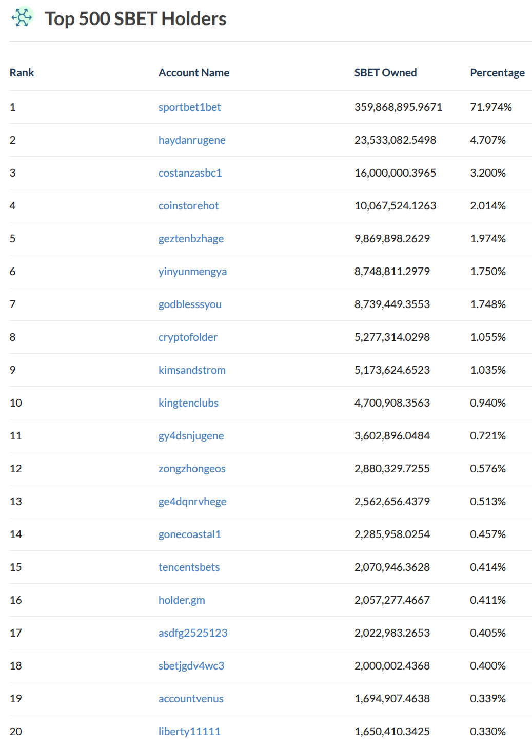Click the yinyunmengya account link
This screenshot has height=746, width=532.
(192, 272)
